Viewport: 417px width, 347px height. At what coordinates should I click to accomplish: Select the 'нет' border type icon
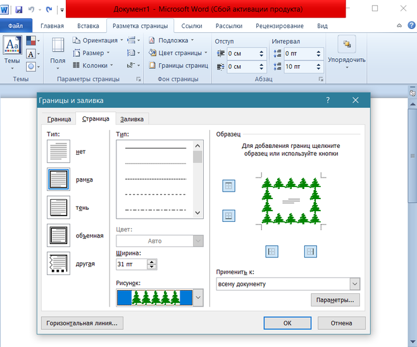click(59, 152)
